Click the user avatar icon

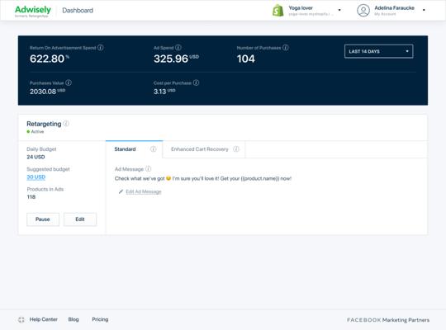coord(363,10)
